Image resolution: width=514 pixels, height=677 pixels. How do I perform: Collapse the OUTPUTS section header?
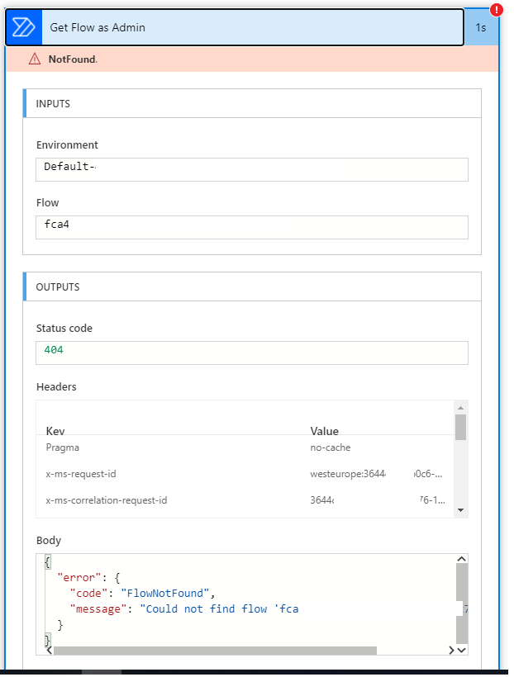tap(248, 285)
